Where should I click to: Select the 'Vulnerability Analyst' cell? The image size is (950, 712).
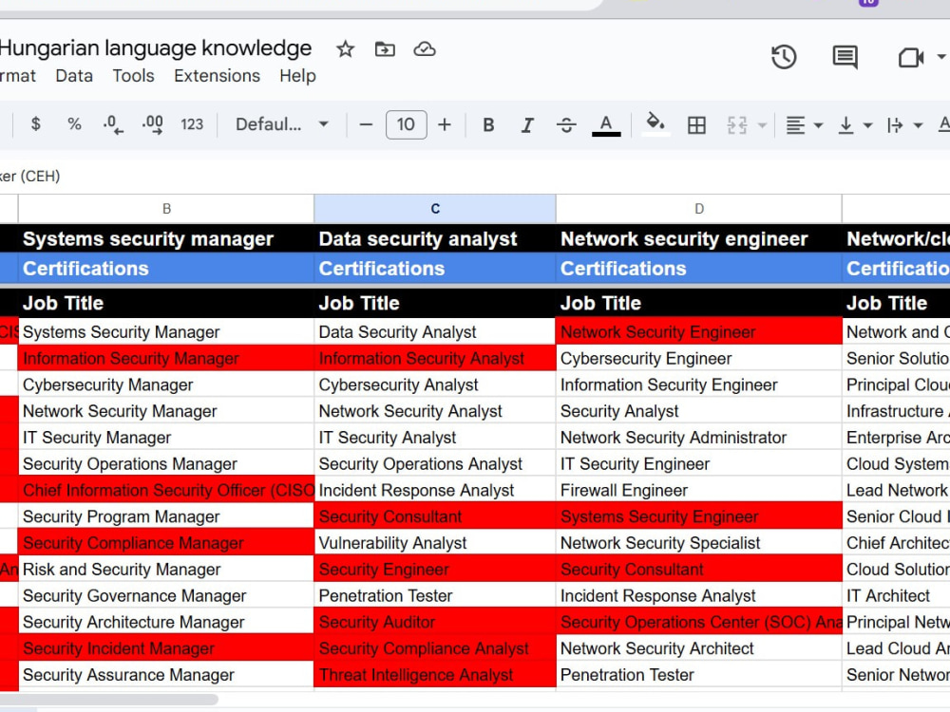(x=435, y=542)
